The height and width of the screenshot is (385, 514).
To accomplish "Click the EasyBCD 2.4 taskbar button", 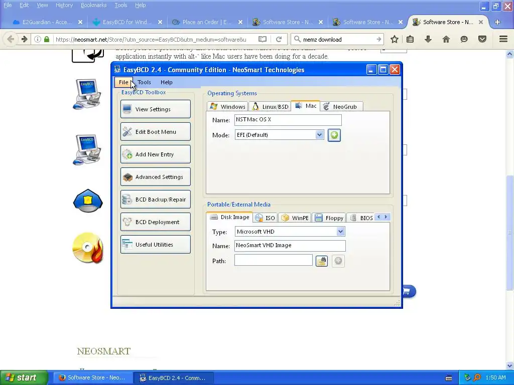I will pyautogui.click(x=174, y=378).
